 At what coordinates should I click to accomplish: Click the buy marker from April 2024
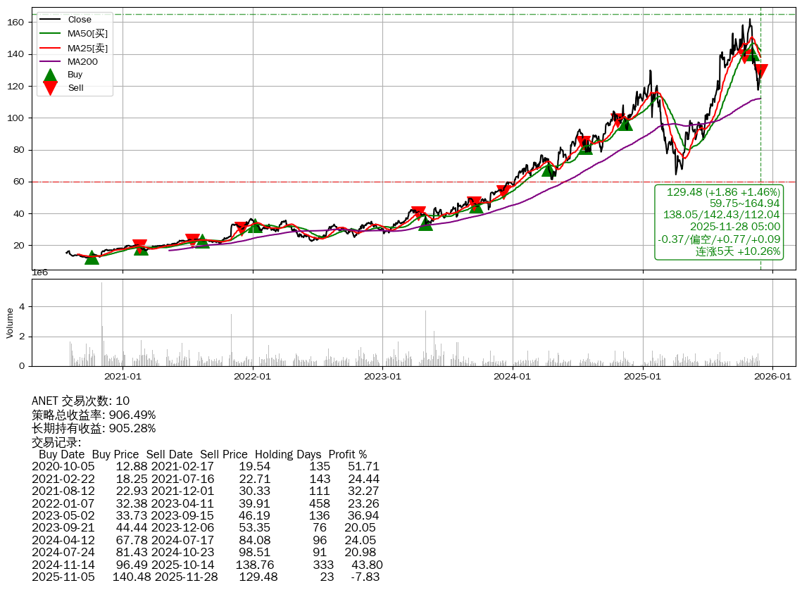click(549, 170)
